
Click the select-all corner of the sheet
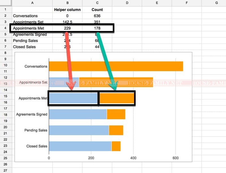point(6,3)
